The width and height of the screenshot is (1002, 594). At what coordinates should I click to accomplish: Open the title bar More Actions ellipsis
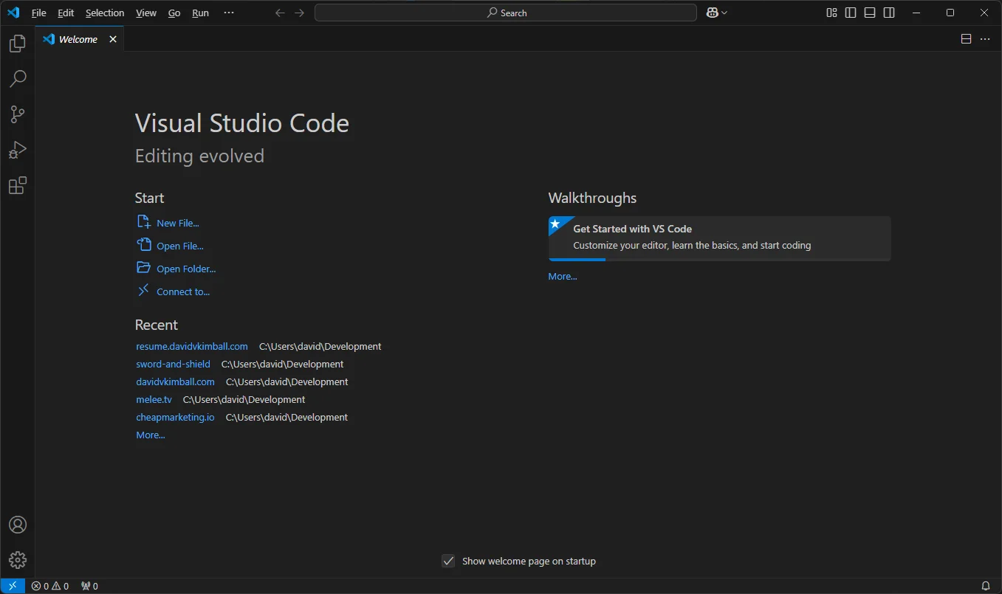(228, 12)
